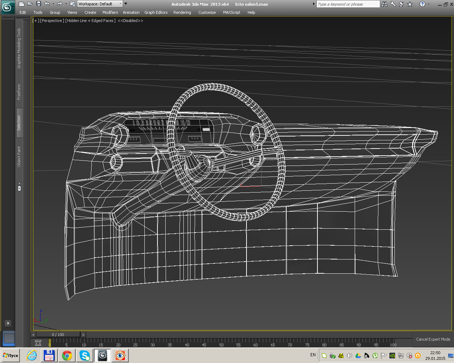Toggle the Selection ribbon tab
The width and height of the screenshot is (454, 363).
coord(19,123)
